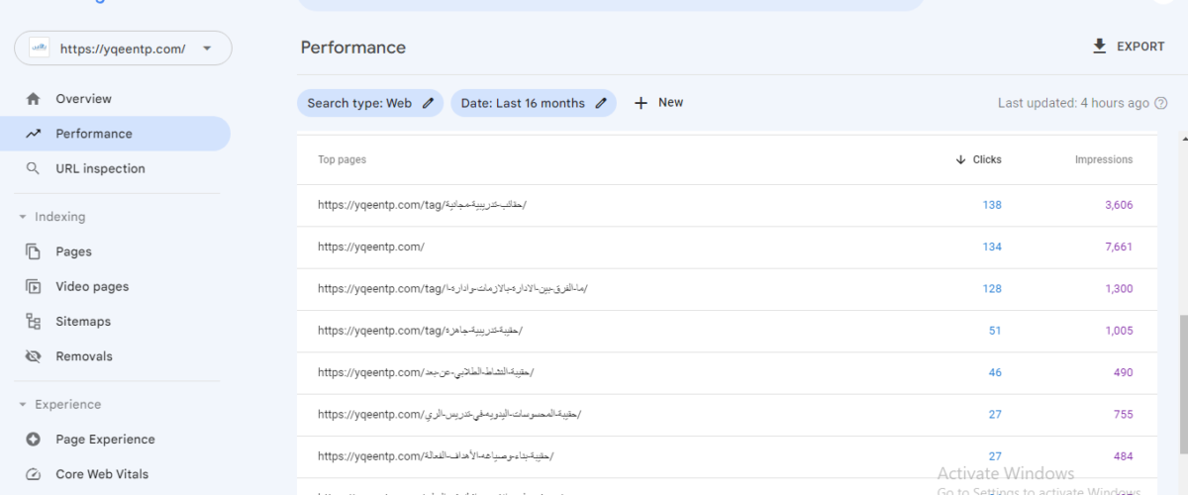
Task: Click the Page Experience plus-circle icon
Action: [x=34, y=440]
